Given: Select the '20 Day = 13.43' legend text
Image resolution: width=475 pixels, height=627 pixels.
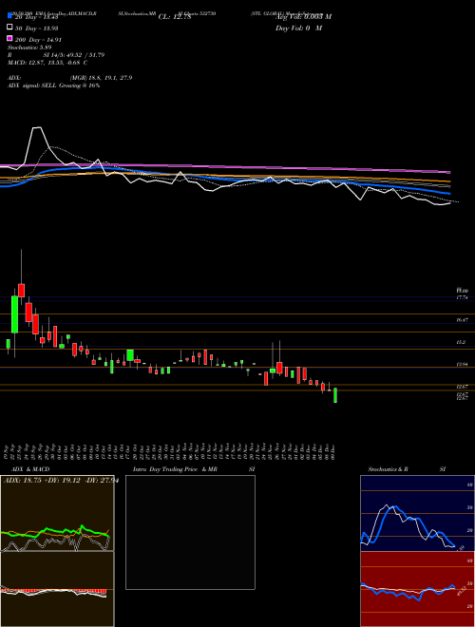Looking at the screenshot, I should pyautogui.click(x=37, y=17).
